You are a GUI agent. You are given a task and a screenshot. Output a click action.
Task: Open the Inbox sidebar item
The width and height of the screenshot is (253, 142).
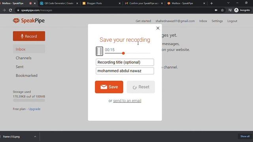[29, 49]
